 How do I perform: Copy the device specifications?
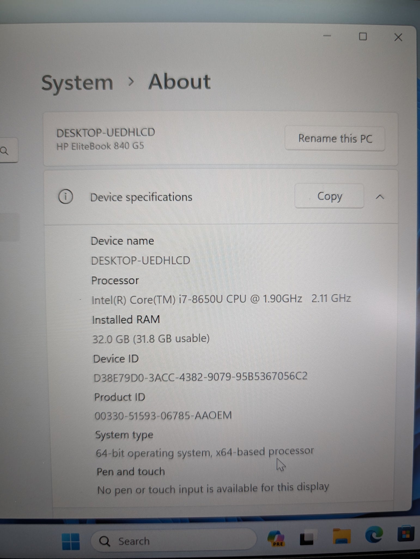[329, 196]
